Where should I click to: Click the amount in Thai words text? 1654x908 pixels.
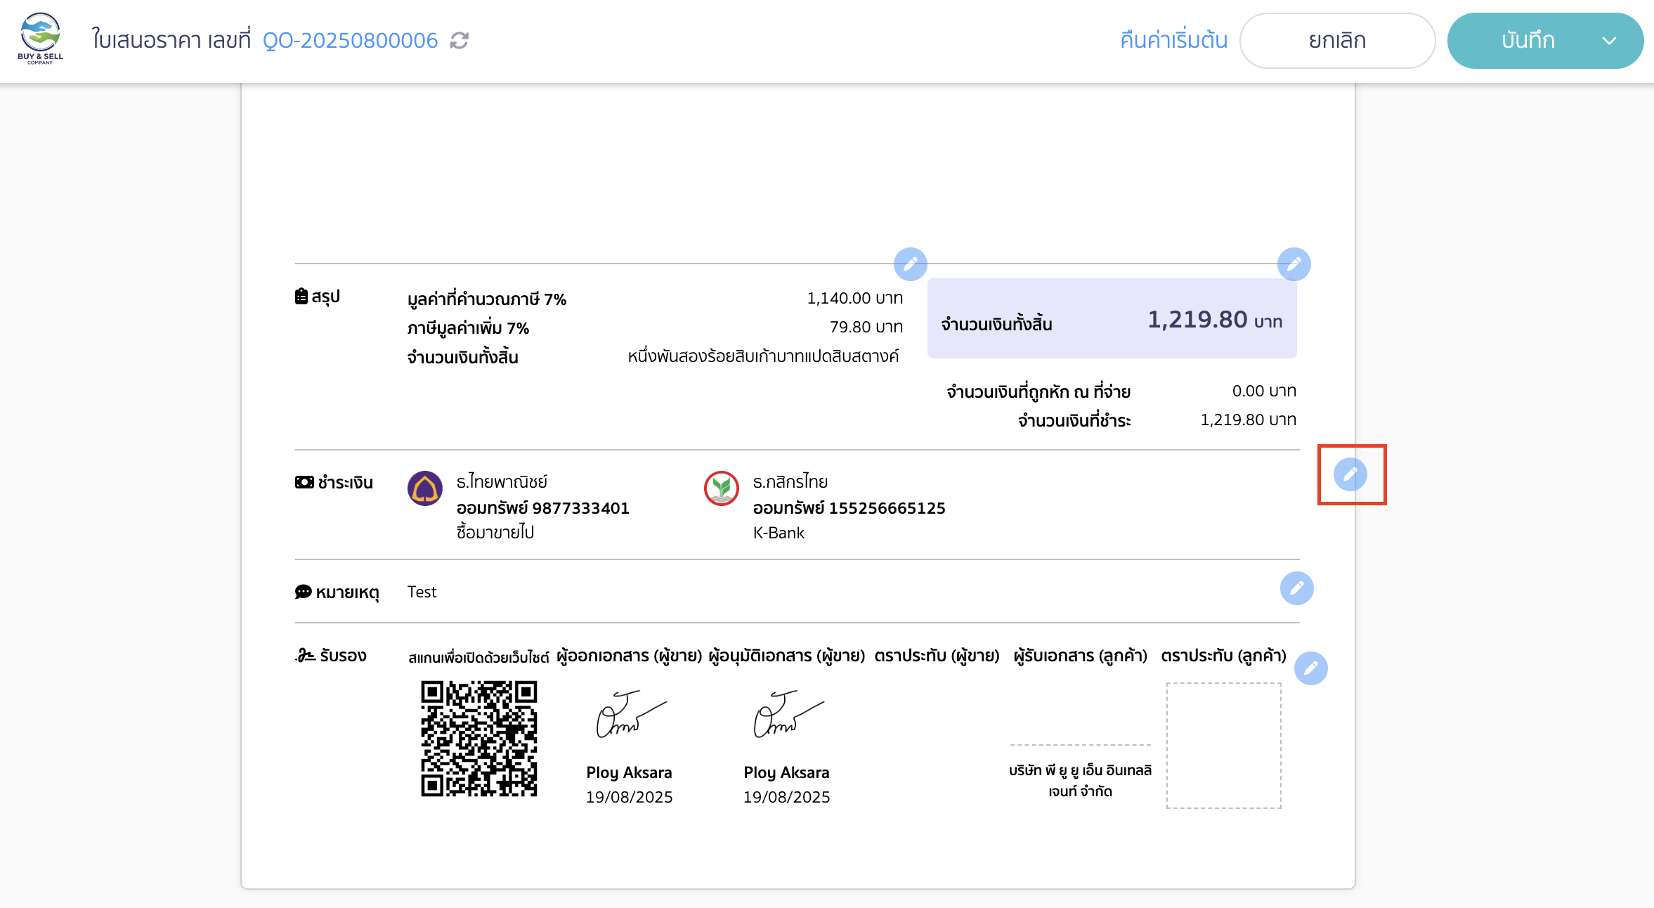coord(764,356)
